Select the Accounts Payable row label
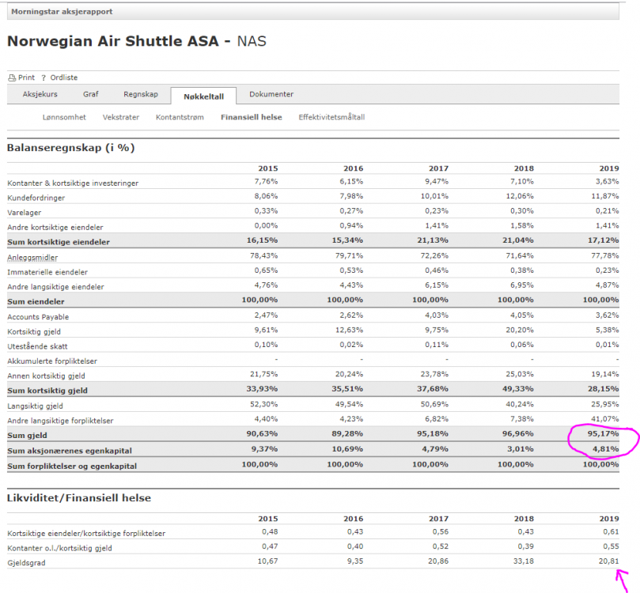The height and width of the screenshot is (593, 640). (38, 317)
